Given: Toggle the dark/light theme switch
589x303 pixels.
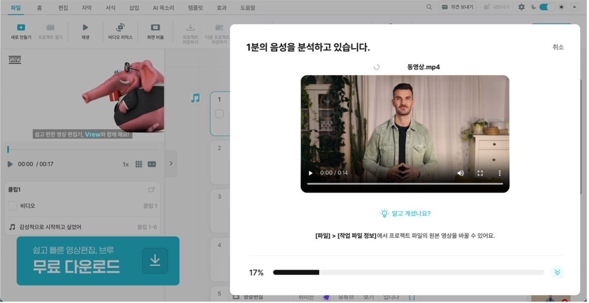Looking at the screenshot, I should pos(547,7).
